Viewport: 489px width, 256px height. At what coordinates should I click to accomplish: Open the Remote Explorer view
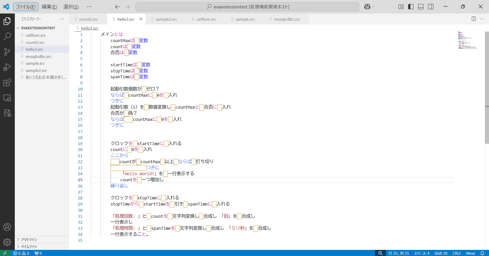coord(7,98)
